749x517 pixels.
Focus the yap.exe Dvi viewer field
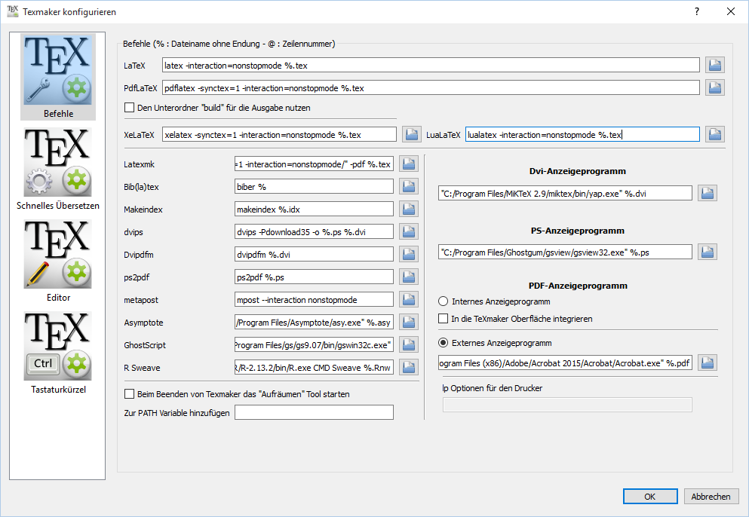pyautogui.click(x=565, y=194)
